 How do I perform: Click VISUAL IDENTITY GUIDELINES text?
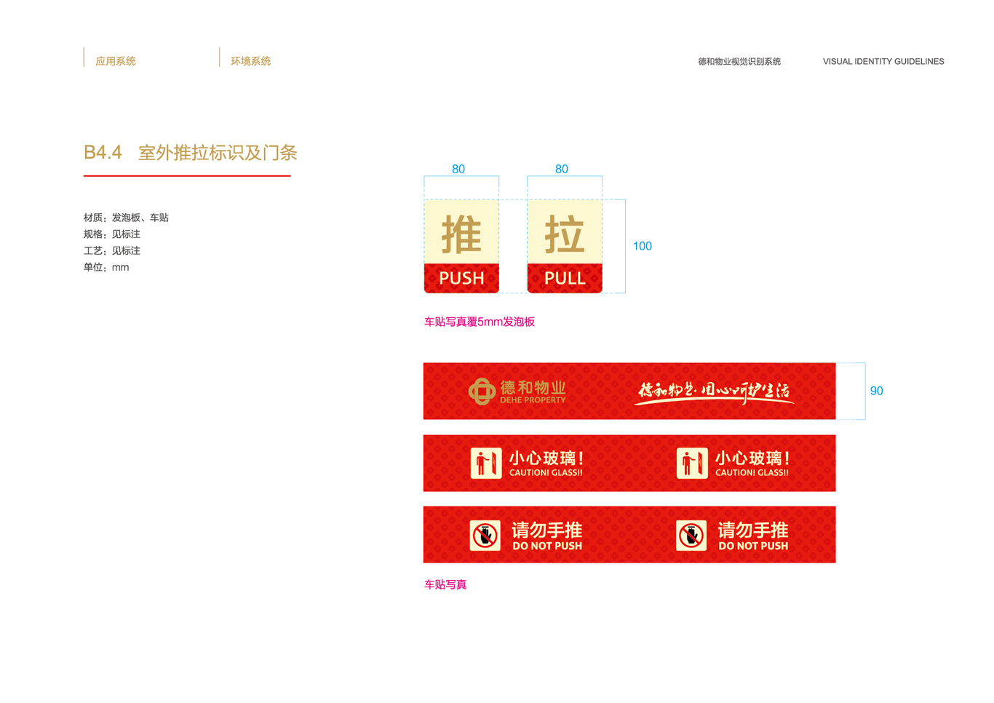click(x=883, y=61)
